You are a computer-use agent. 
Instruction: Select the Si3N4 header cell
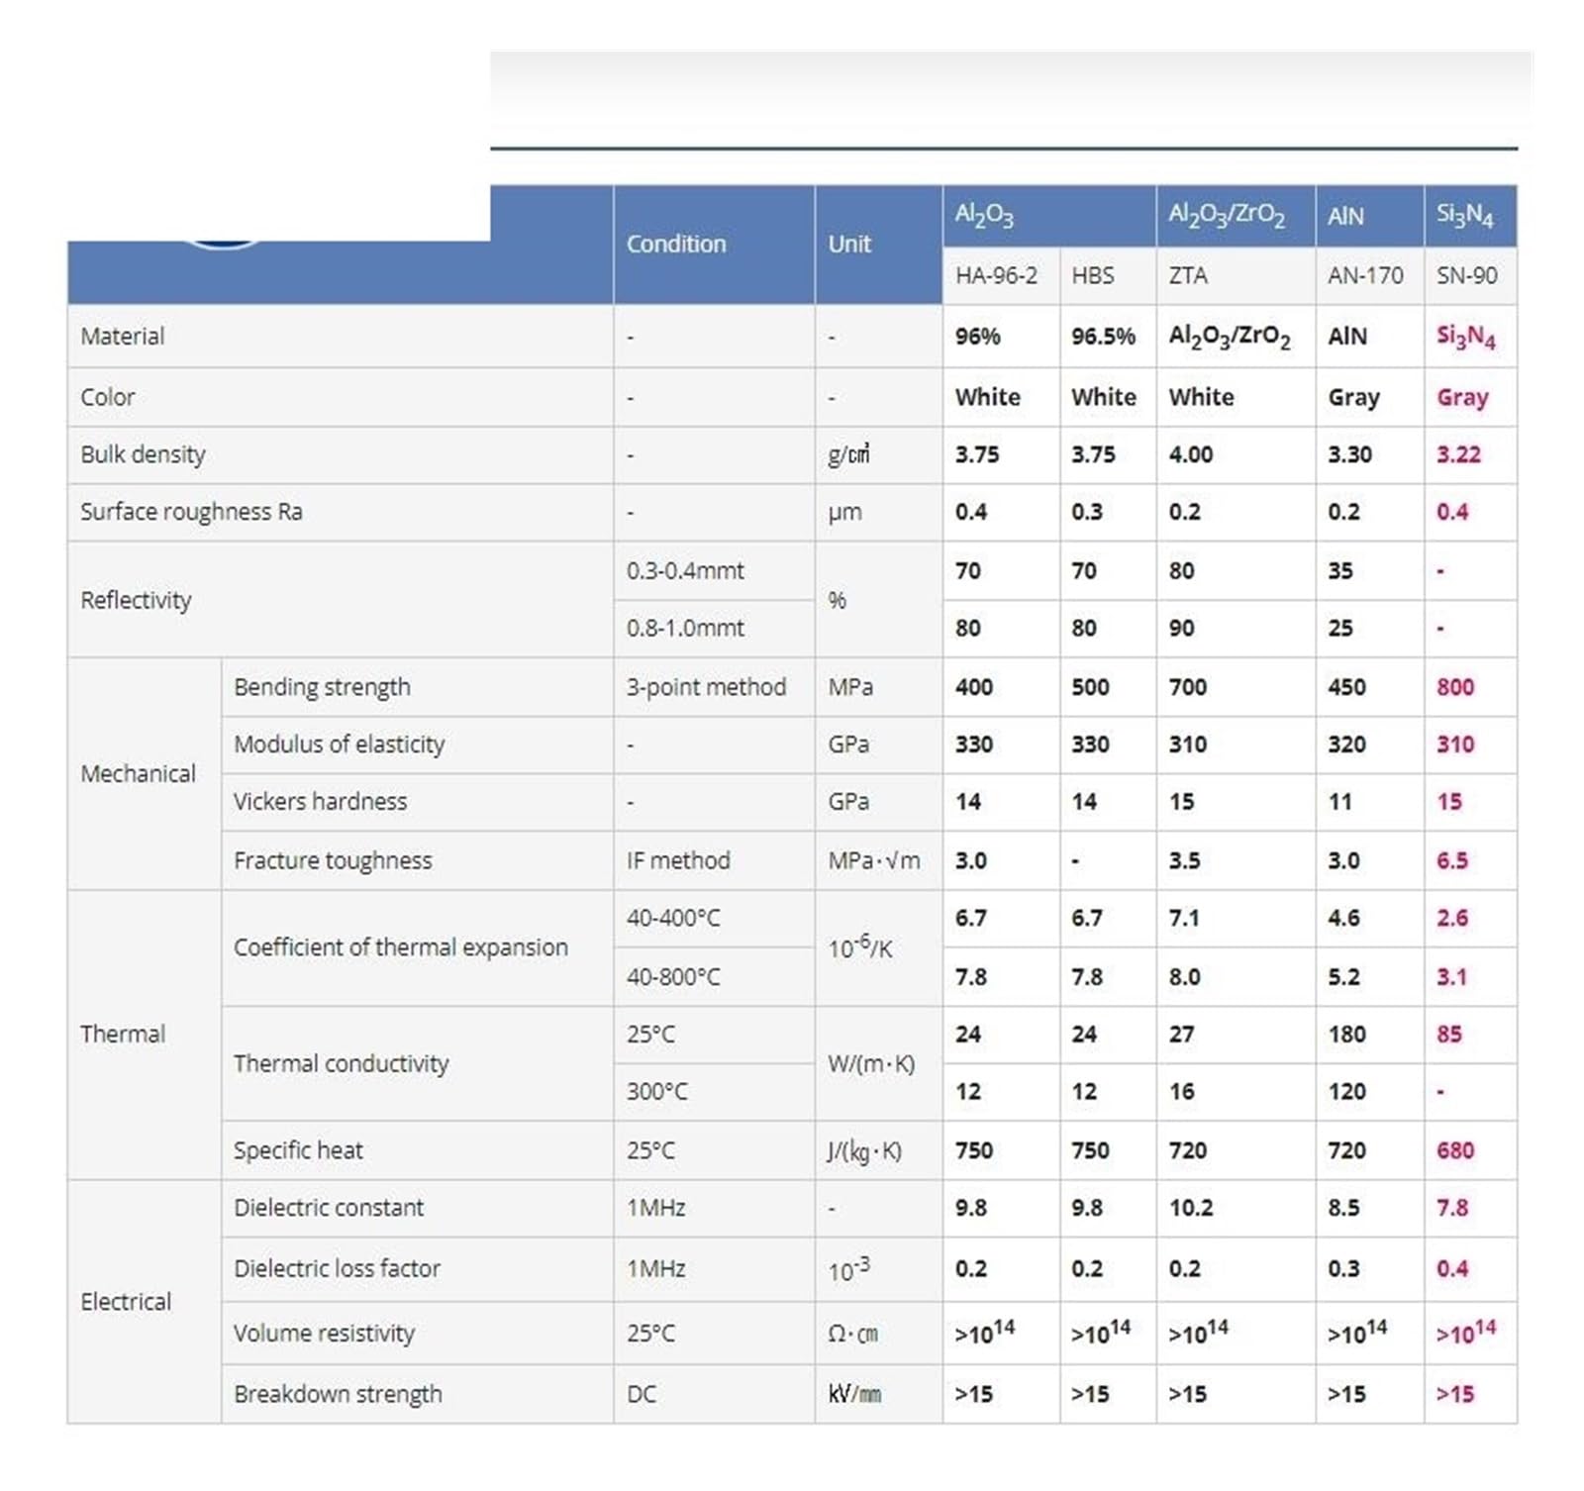tap(1470, 216)
